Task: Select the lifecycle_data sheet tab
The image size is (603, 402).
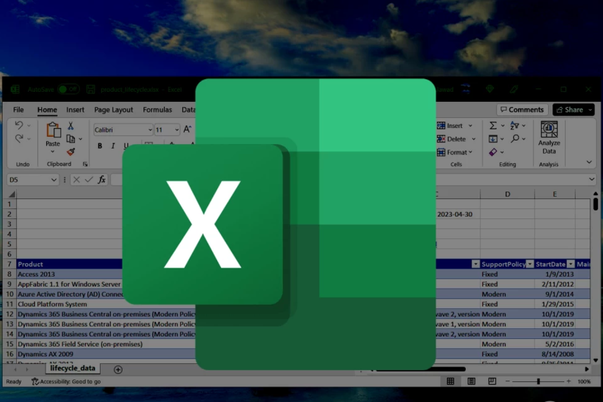Action: pos(72,368)
